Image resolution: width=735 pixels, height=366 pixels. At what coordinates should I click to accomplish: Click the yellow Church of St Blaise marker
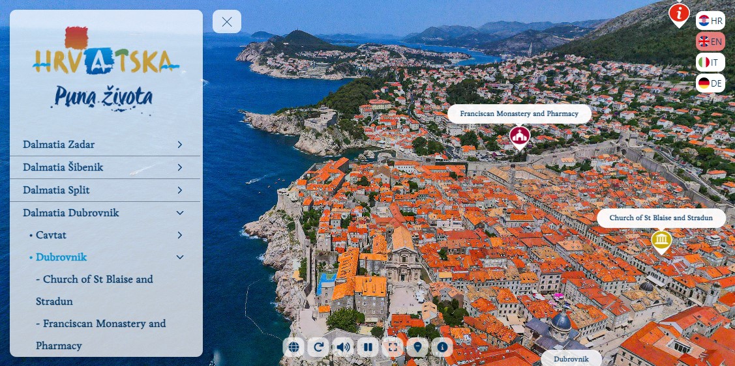click(x=661, y=241)
